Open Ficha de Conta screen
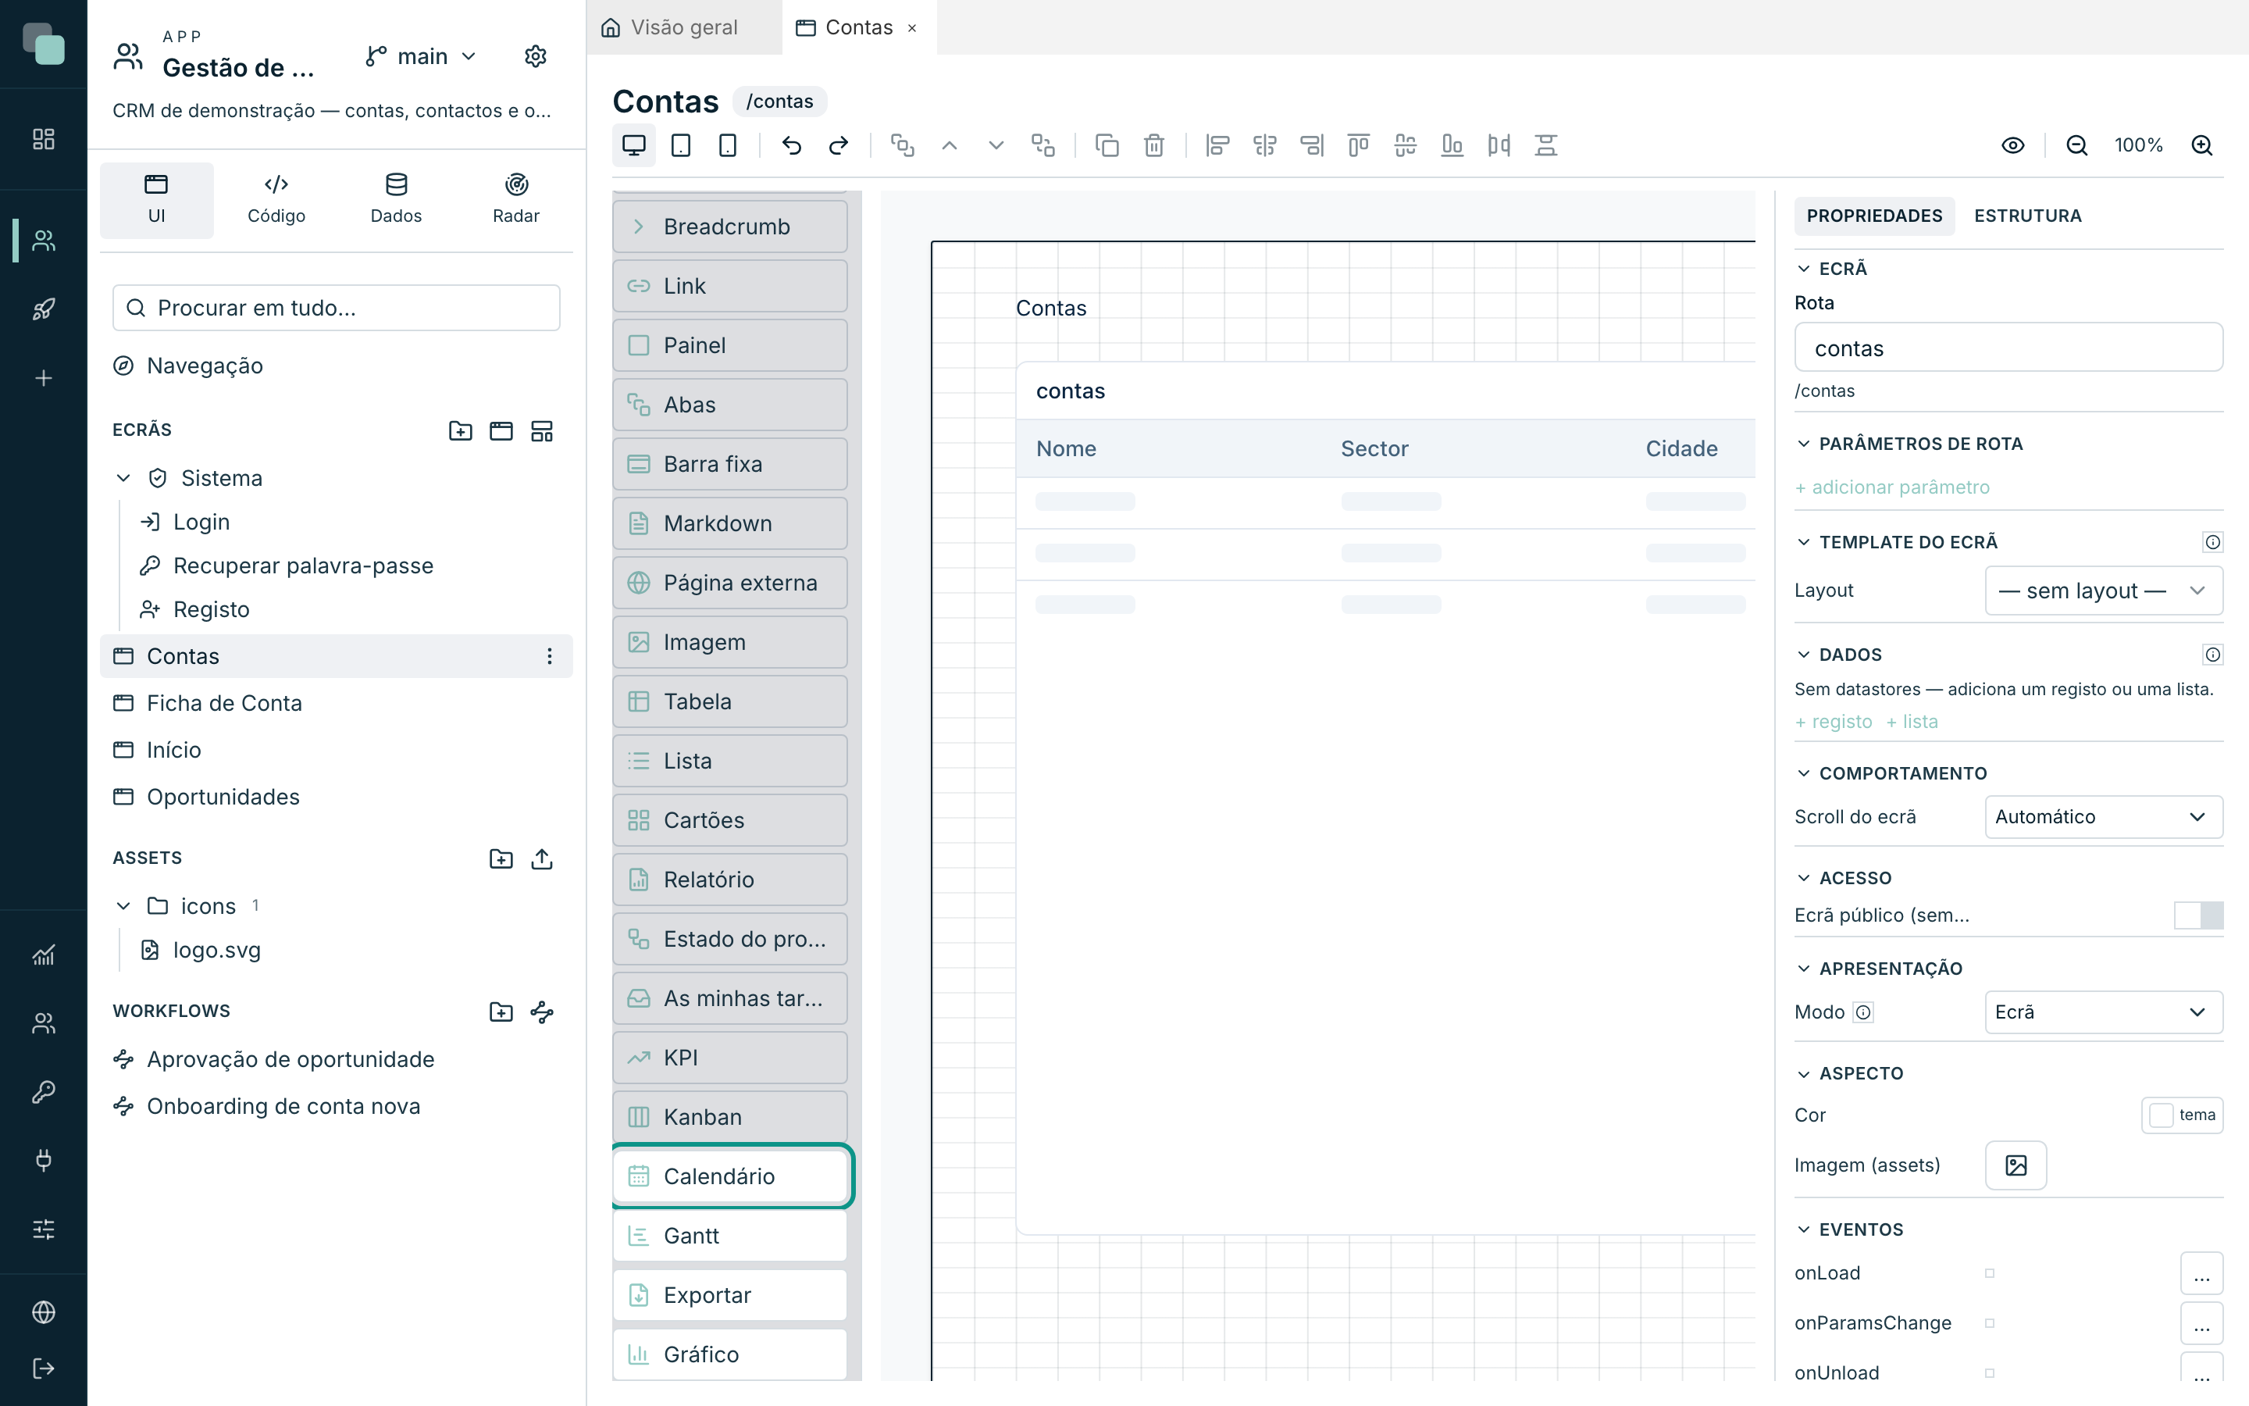This screenshot has width=2249, height=1406. (x=337, y=703)
